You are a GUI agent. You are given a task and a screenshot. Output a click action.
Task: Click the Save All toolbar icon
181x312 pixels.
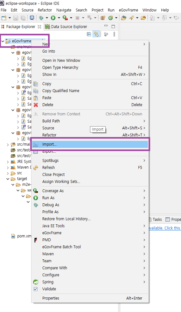pos(23,18)
